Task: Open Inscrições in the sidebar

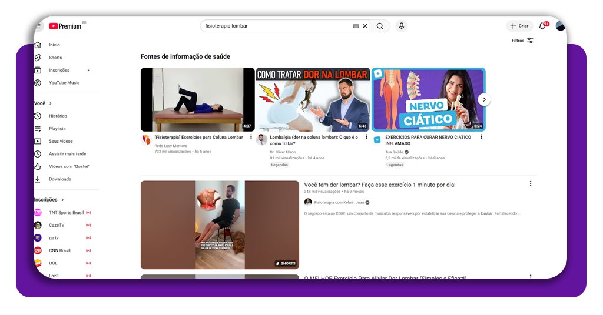Action: pyautogui.click(x=59, y=70)
